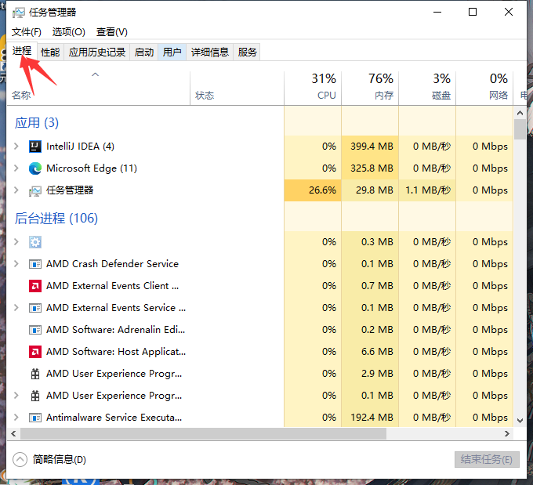Open the 选项(O) menu

coord(69,32)
